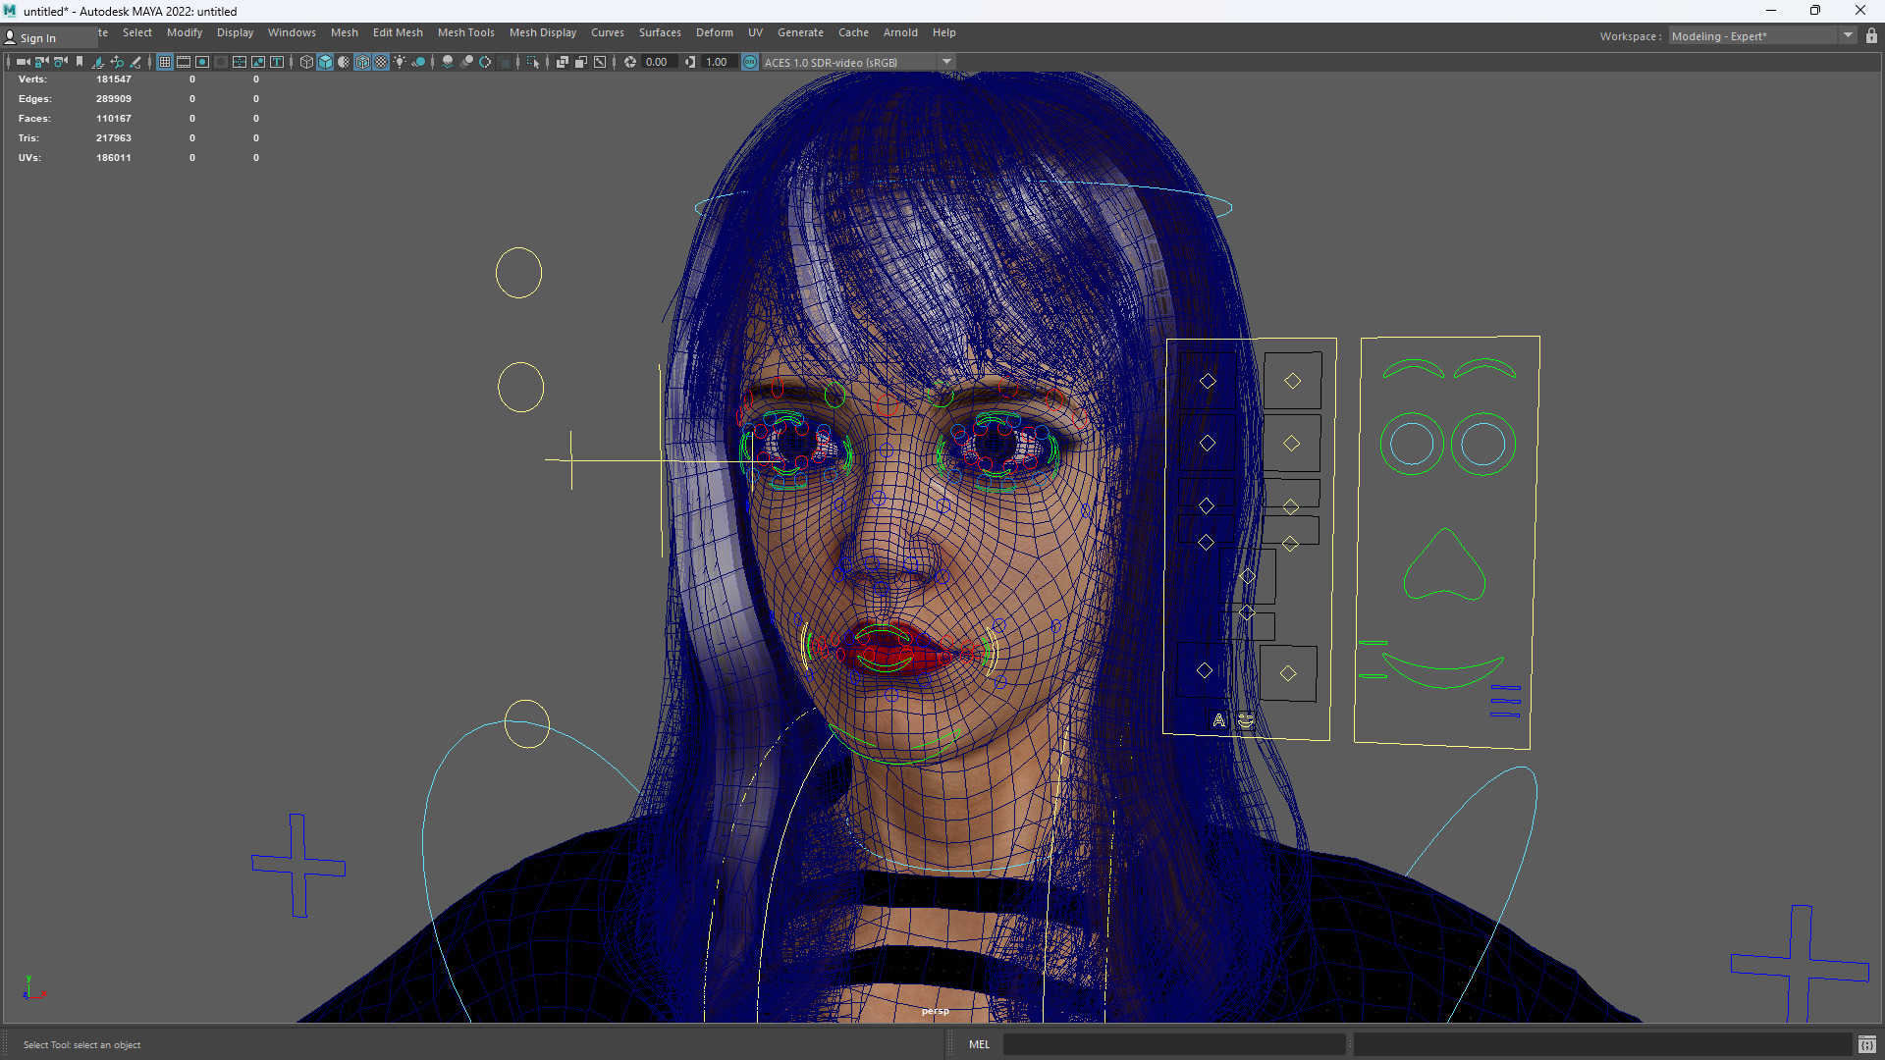Open the Help menu

pos(944,32)
